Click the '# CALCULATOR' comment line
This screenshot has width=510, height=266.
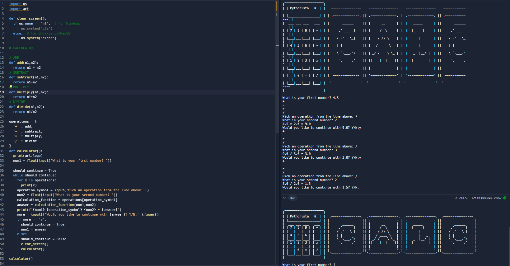tap(21, 48)
